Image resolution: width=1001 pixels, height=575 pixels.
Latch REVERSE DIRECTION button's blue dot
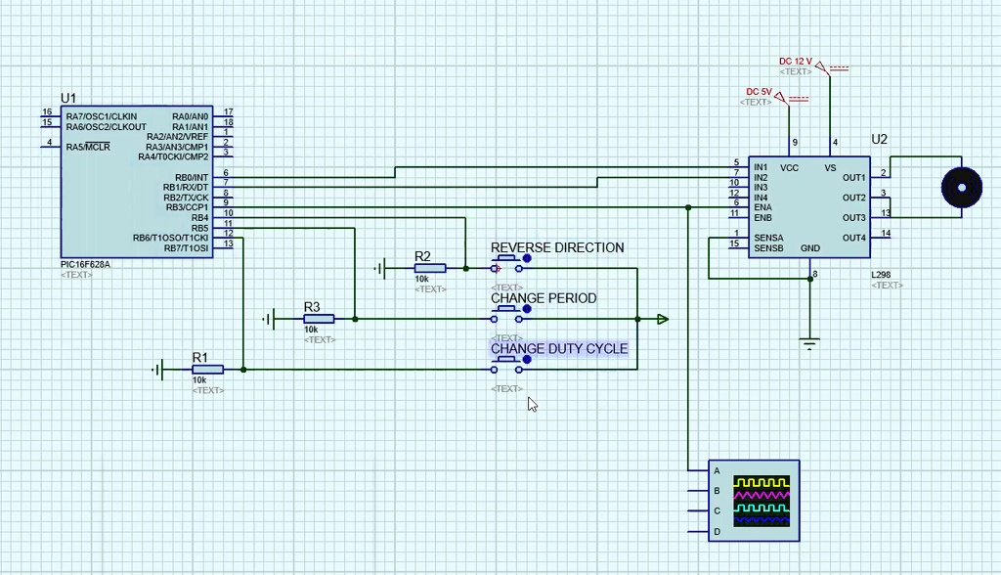(x=527, y=258)
